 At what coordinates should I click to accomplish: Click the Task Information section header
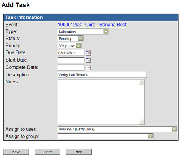91,17
